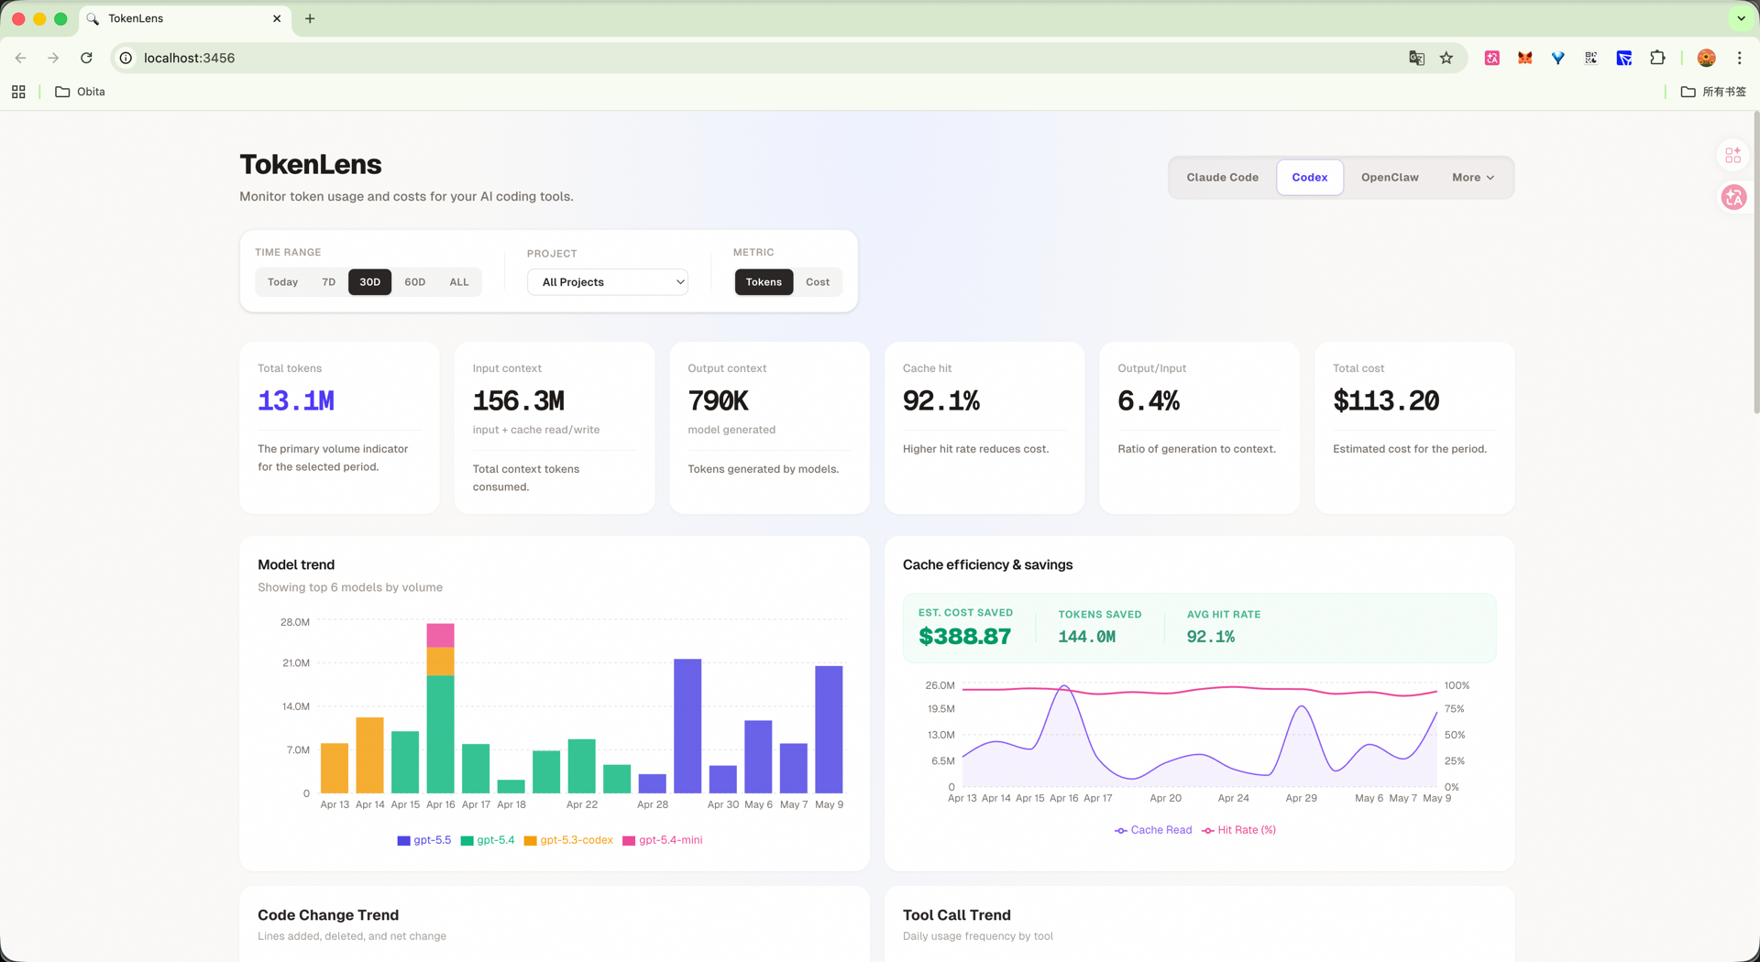Select the ALL time range
This screenshot has width=1760, height=962.
458,282
